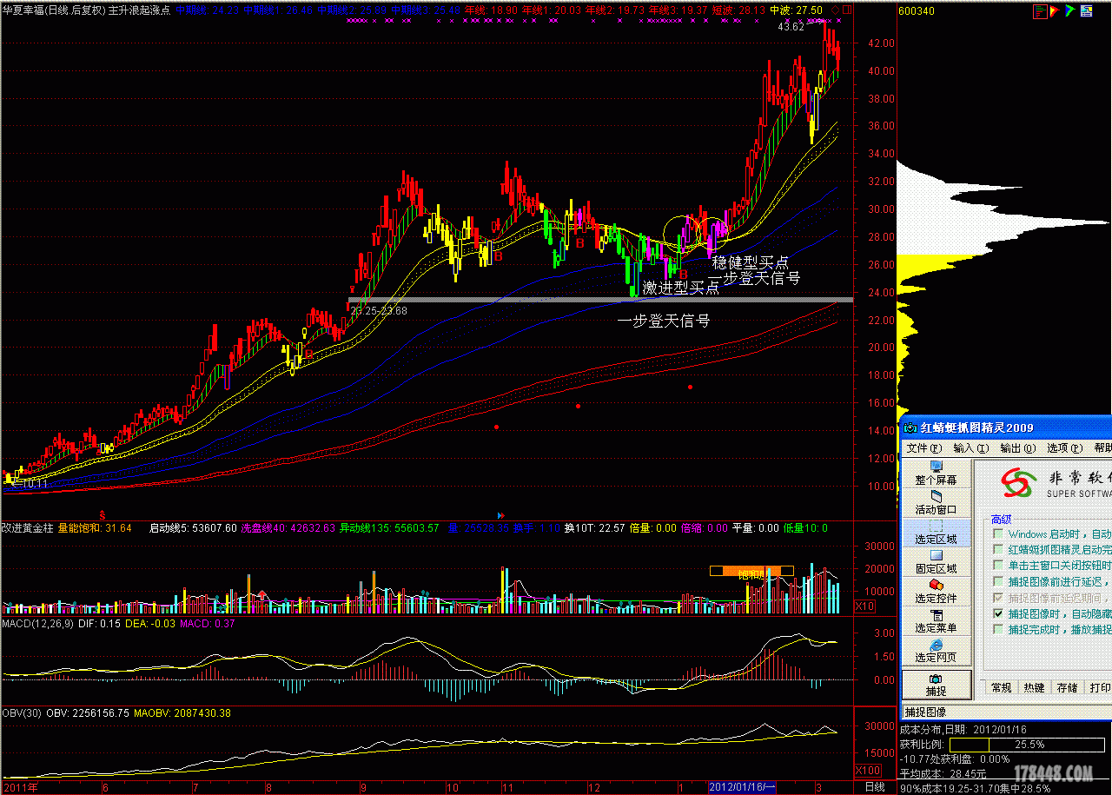The height and width of the screenshot is (795, 1112).
Task: Open the 输入(I) menu
Action: coord(970,448)
